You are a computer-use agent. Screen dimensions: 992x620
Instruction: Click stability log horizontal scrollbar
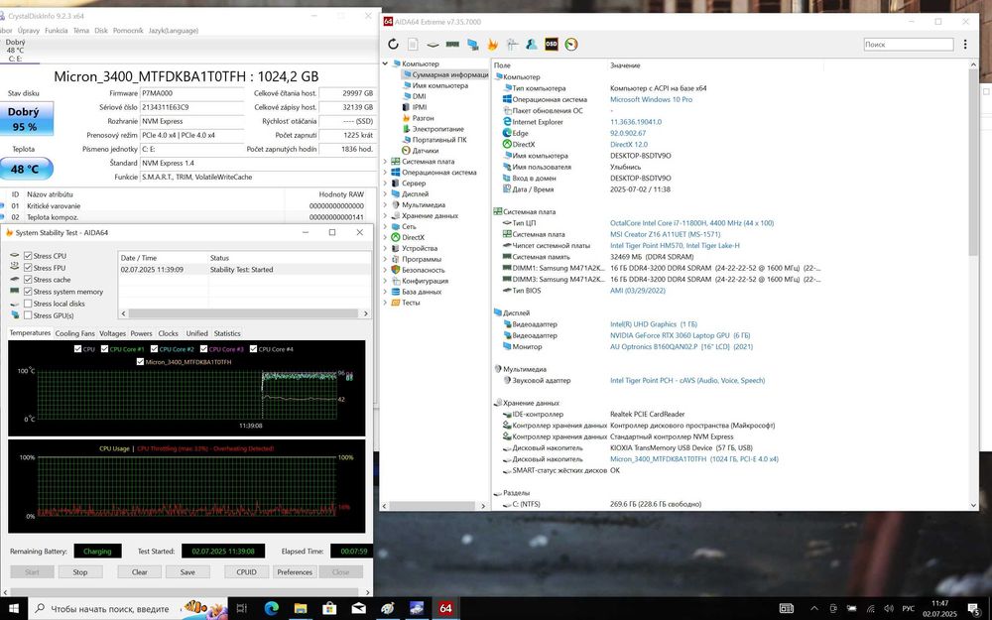(x=244, y=313)
